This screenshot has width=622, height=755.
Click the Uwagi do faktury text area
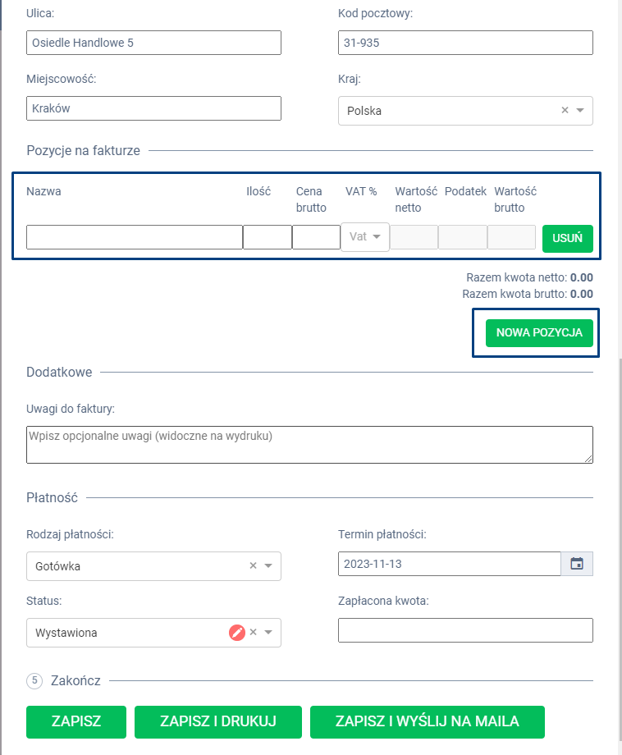(309, 444)
